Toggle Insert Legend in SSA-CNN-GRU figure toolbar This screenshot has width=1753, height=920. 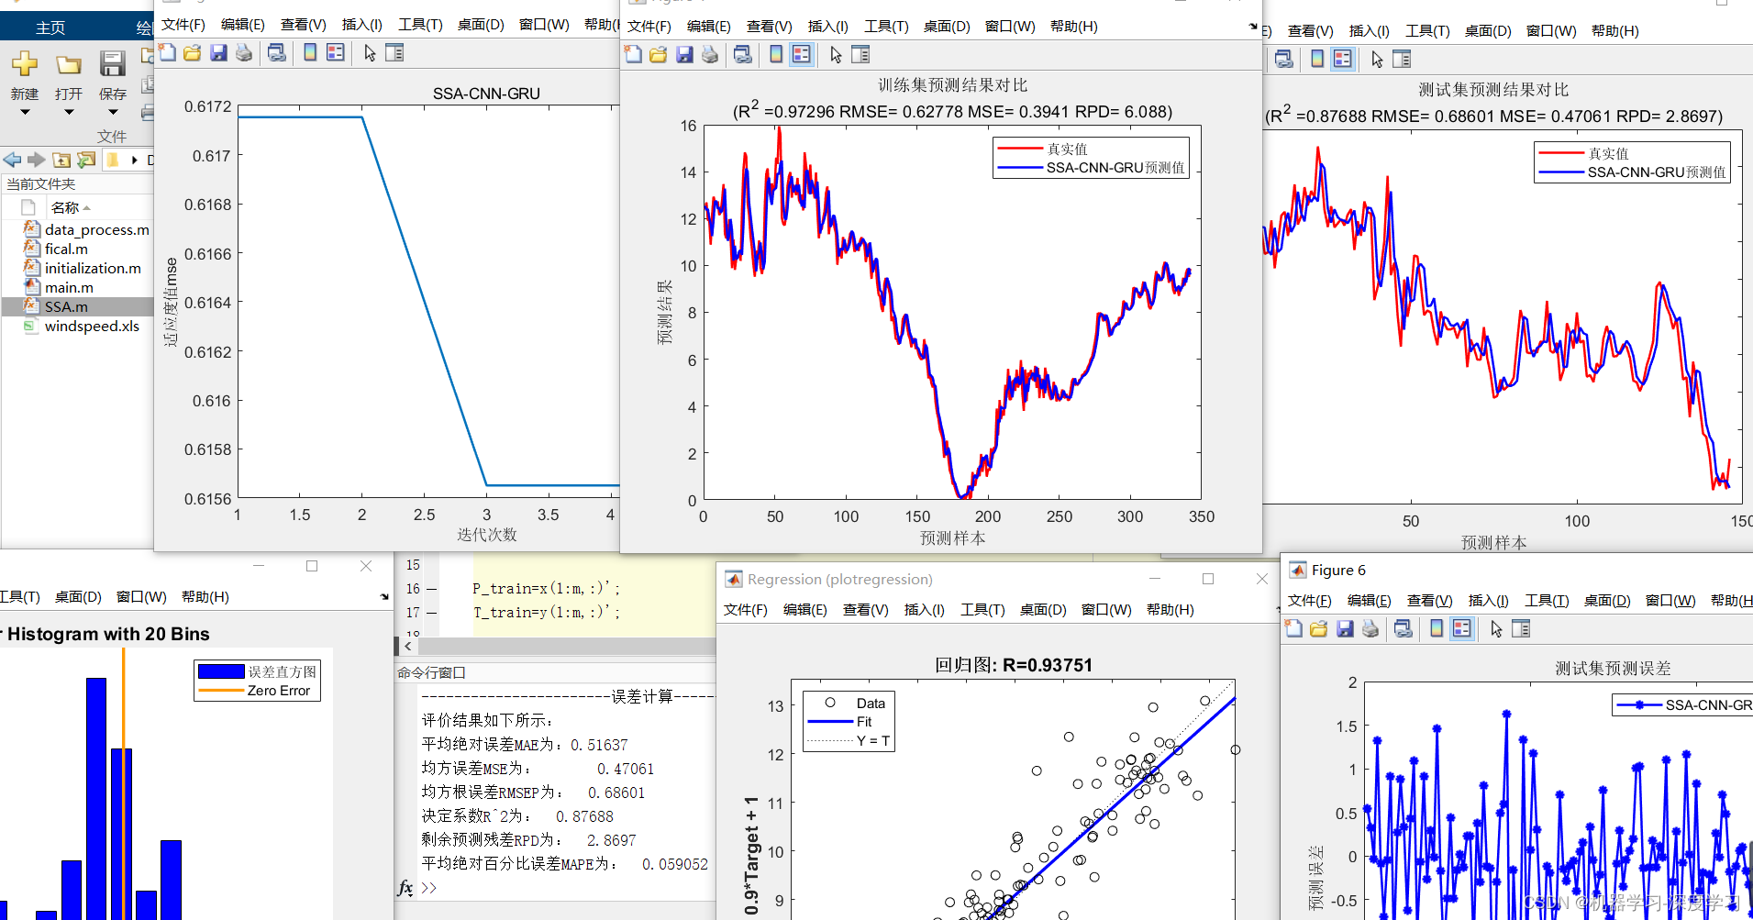point(336,53)
